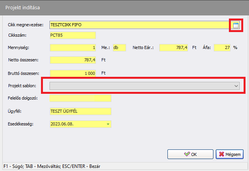Click the Cikk megnevezése field with TESZTCIKK FIFO

139,25
